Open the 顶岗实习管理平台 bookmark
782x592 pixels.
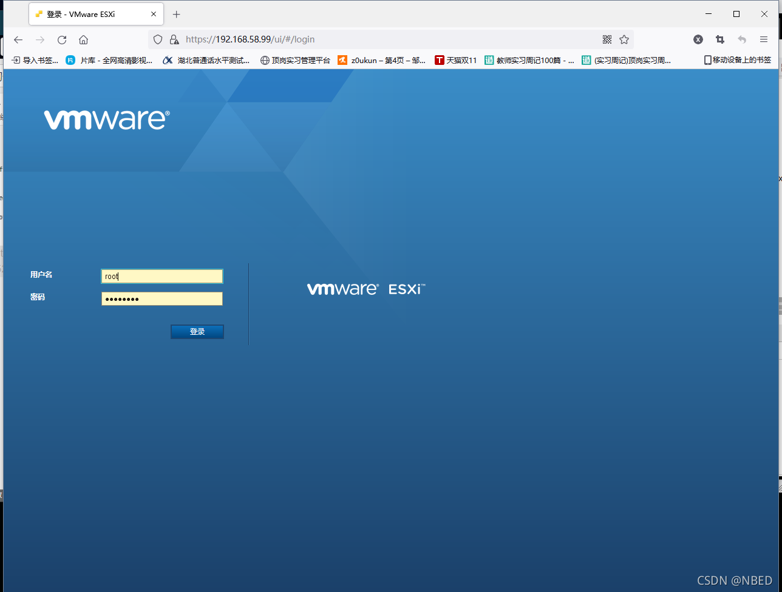(296, 60)
